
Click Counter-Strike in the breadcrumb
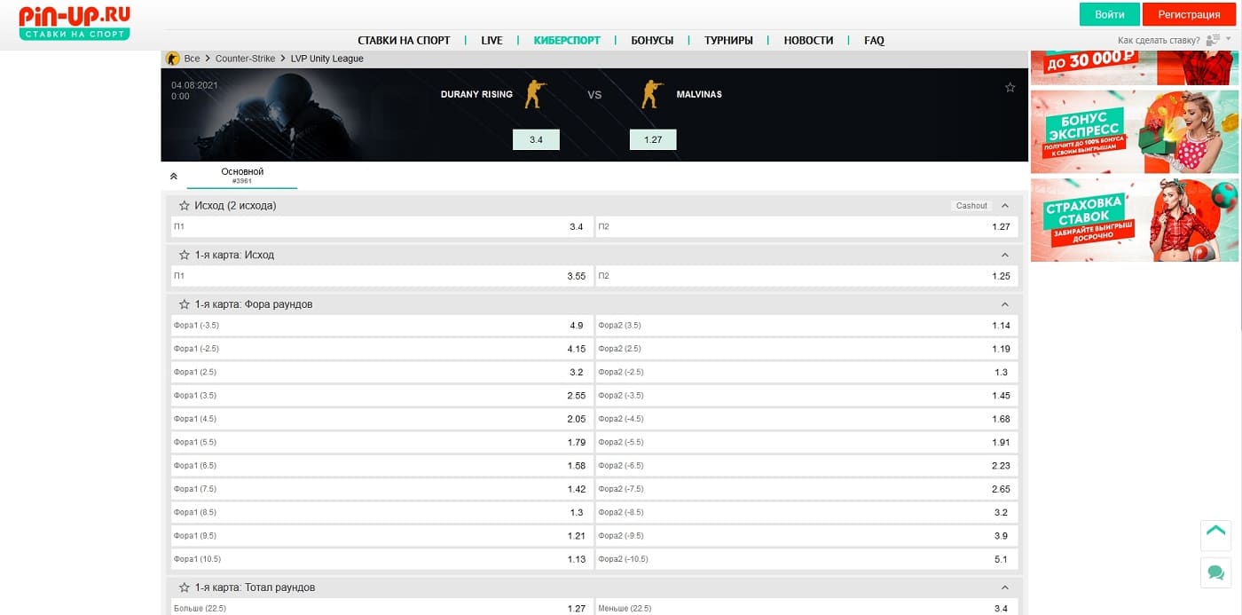coord(245,59)
